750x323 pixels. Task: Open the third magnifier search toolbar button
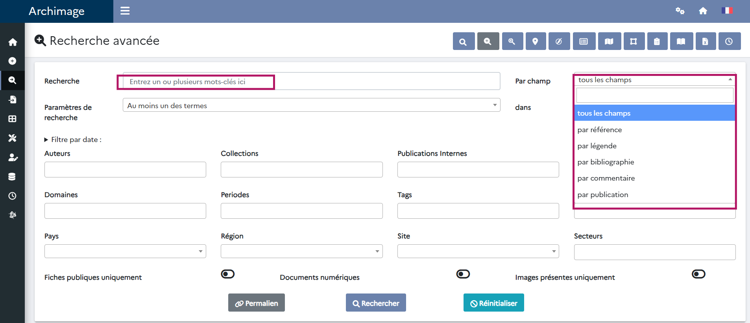(512, 41)
